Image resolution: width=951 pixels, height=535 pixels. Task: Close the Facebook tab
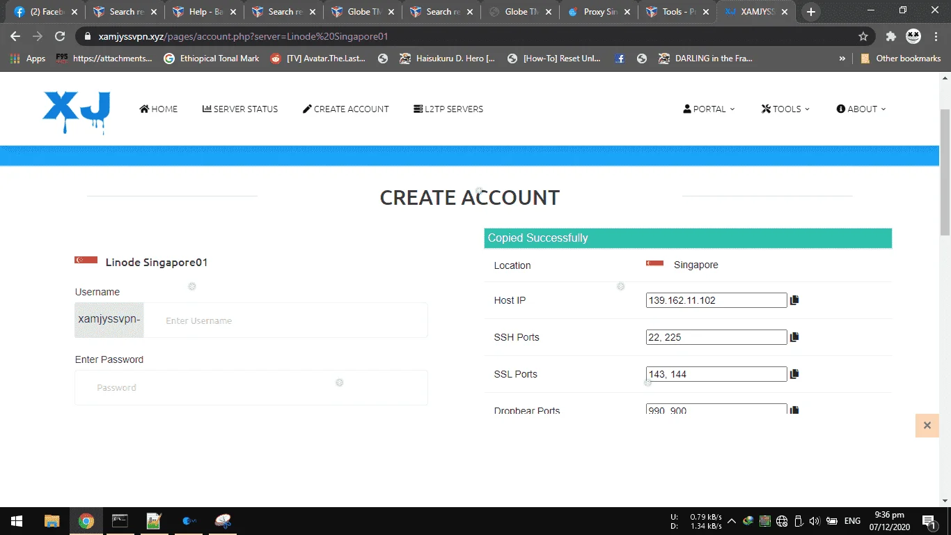click(74, 12)
